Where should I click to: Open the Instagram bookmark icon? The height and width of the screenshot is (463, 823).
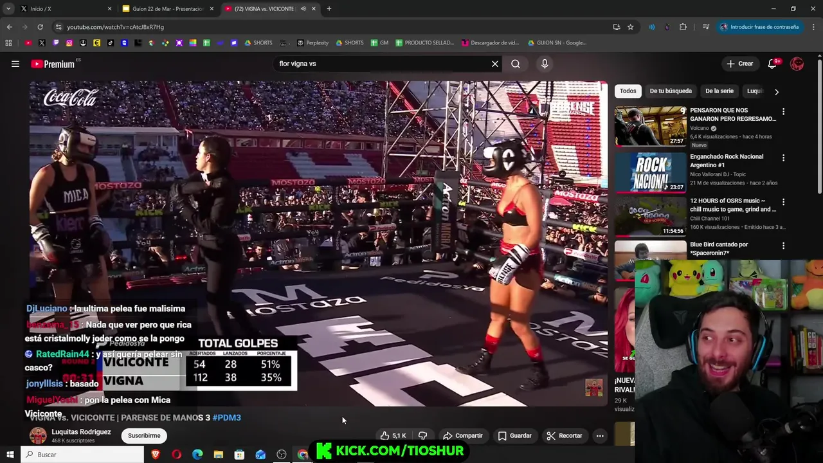tap(69, 43)
